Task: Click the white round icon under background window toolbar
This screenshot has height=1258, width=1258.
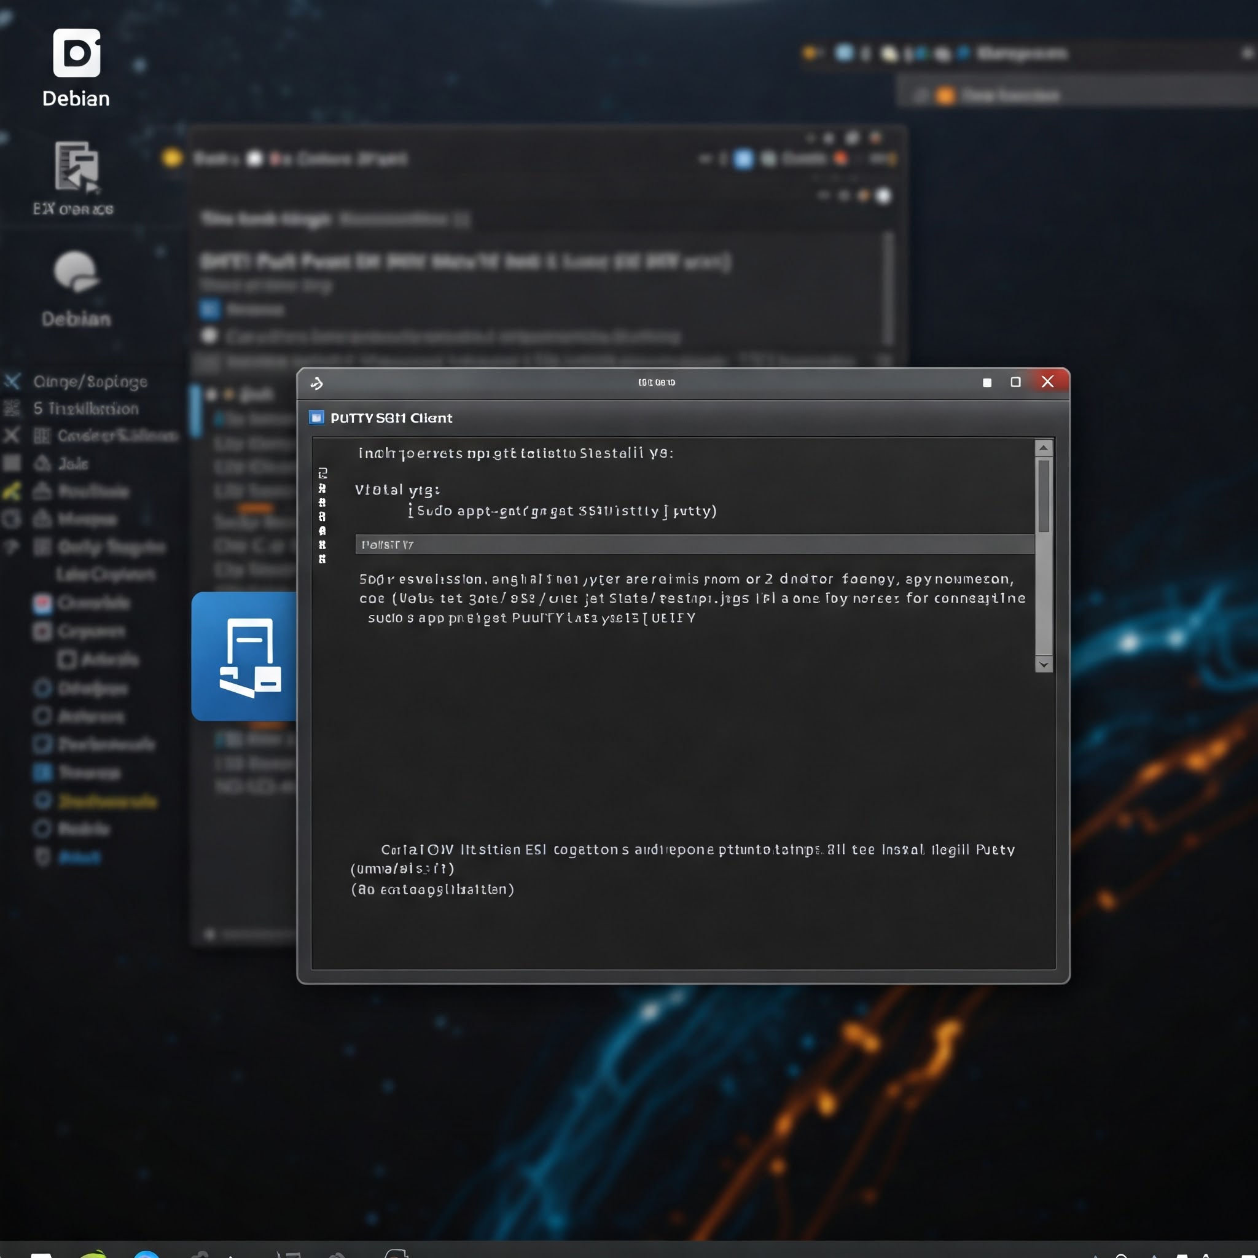Action: click(x=883, y=196)
